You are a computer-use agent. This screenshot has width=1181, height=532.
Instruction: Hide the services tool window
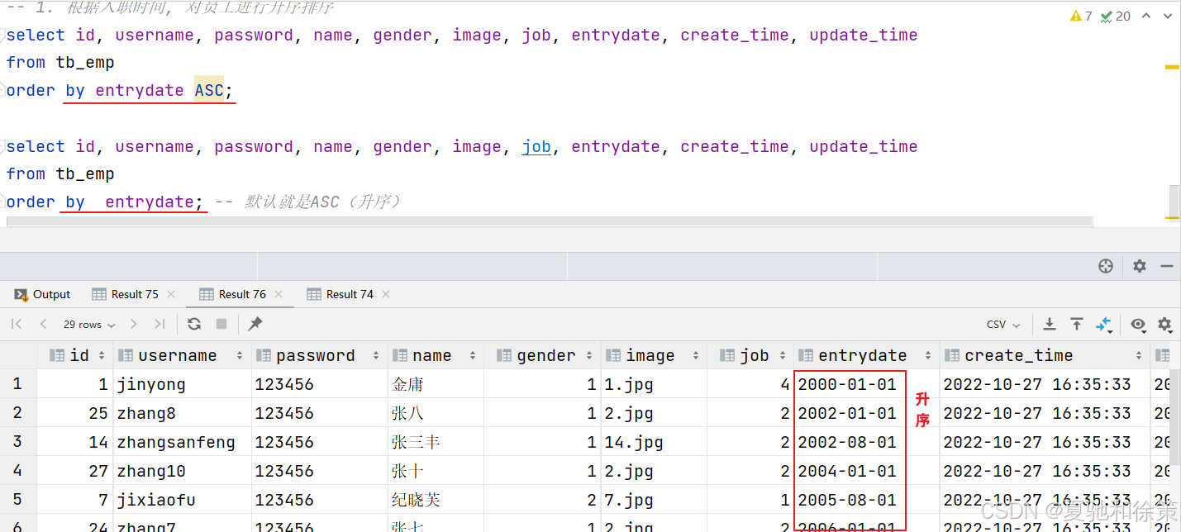1167,266
